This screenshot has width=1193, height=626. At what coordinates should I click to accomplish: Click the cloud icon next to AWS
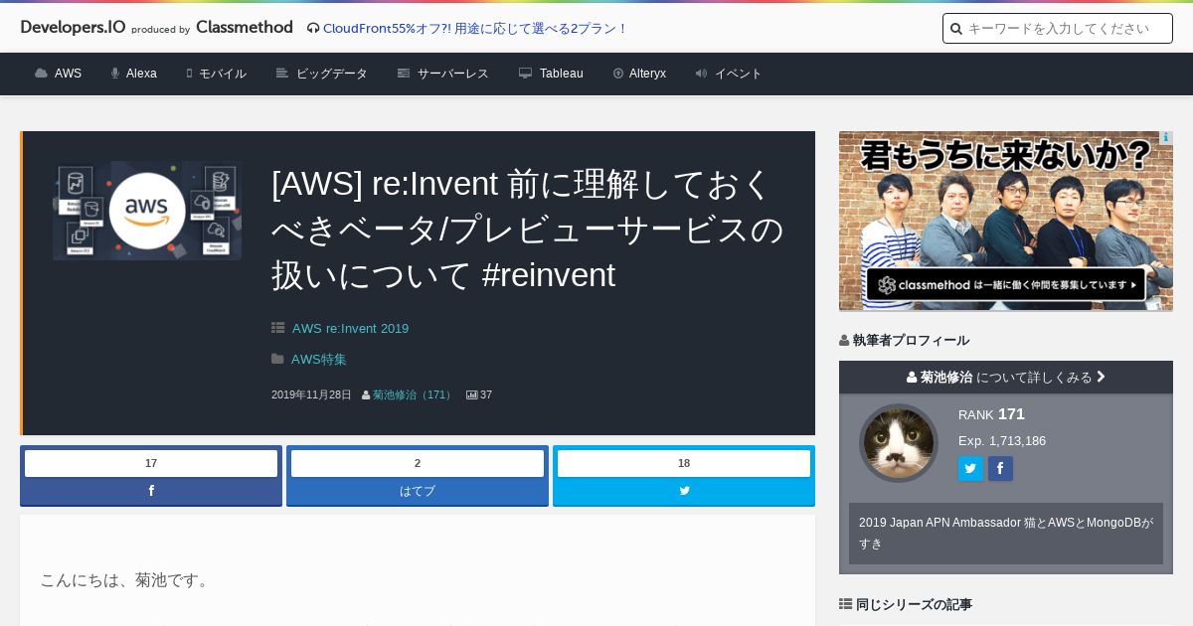[x=41, y=74]
